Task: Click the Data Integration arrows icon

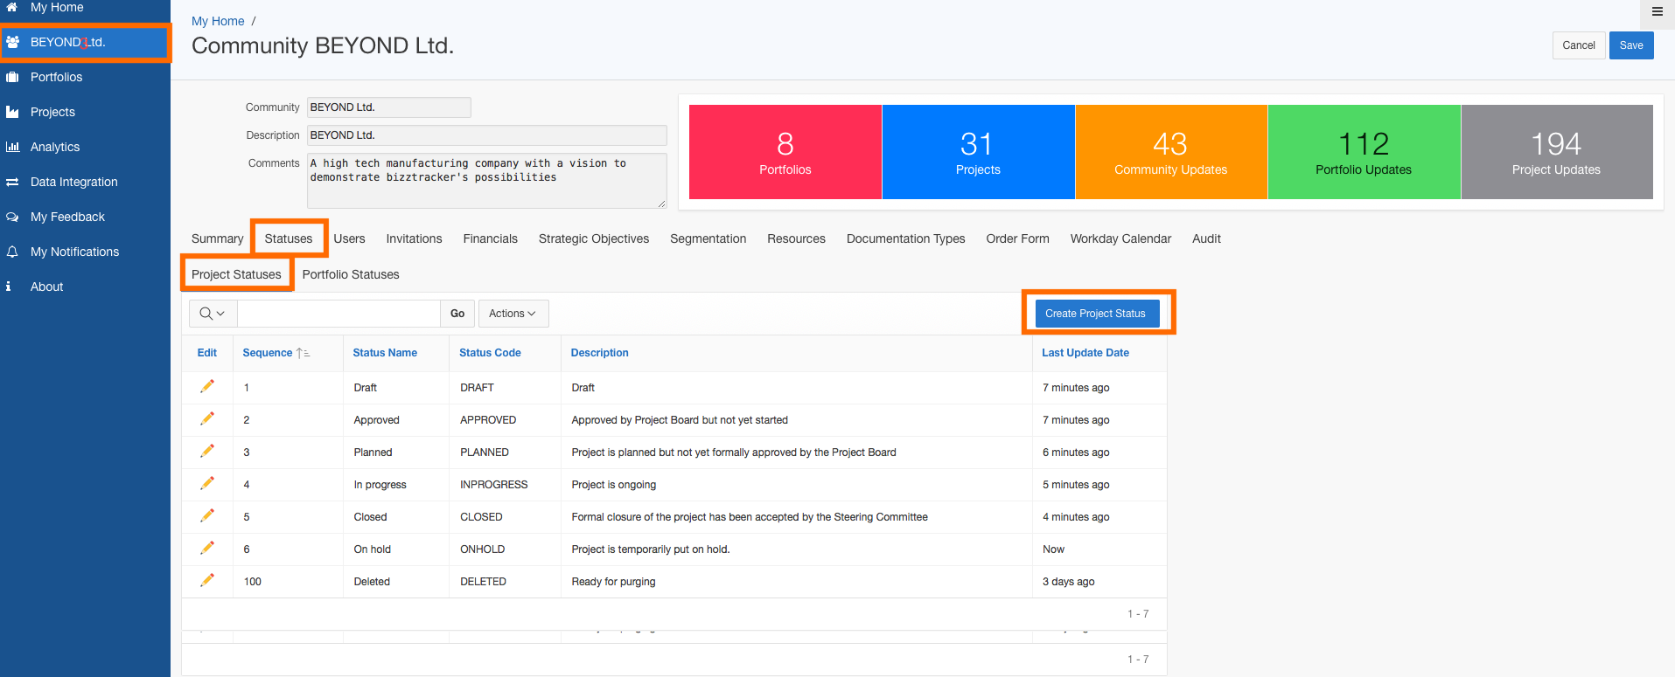Action: coord(12,182)
